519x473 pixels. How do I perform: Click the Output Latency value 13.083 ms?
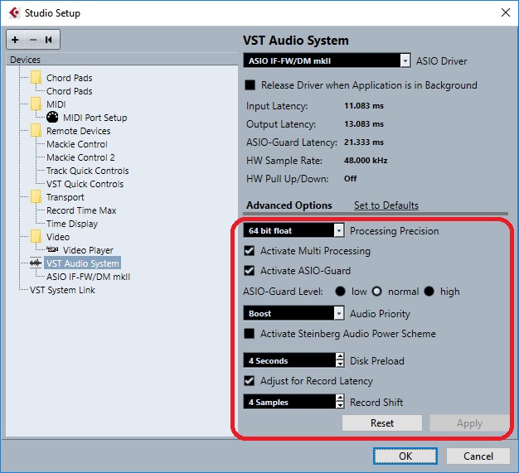[x=364, y=124]
